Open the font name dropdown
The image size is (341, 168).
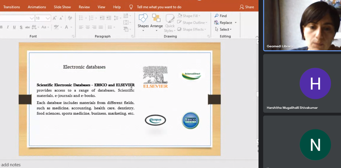[x=32, y=18]
